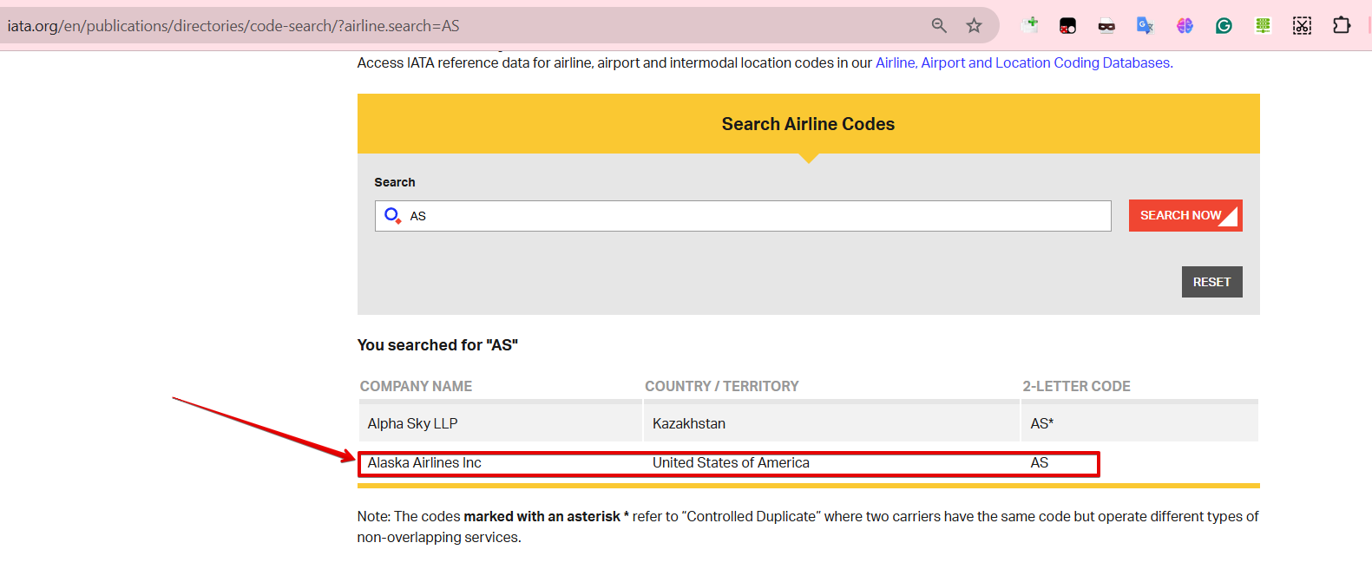Image resolution: width=1372 pixels, height=569 pixels.
Task: Open the black square extension with red dots
Action: [x=1067, y=26]
